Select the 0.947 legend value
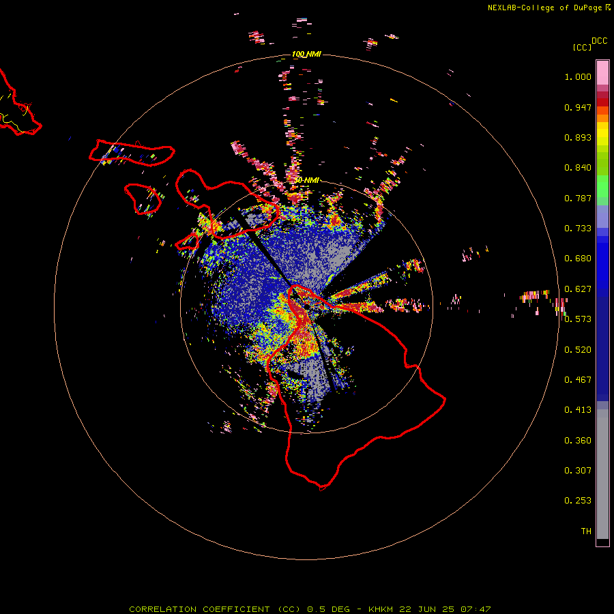Screen dimensions: 614x614 click(578, 107)
